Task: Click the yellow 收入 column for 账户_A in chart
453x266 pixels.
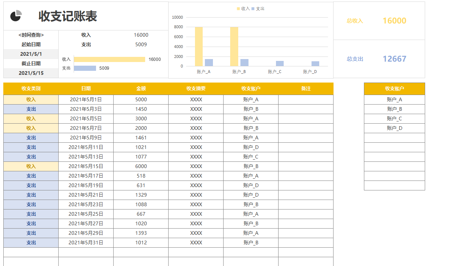Action: [199, 47]
